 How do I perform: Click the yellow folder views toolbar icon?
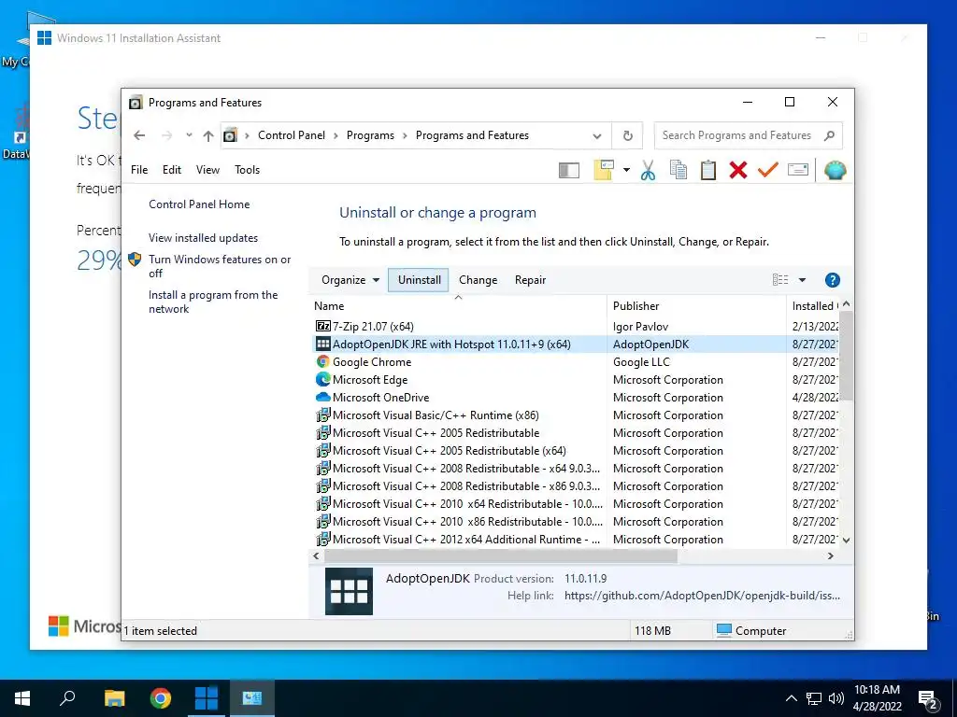[x=604, y=170]
